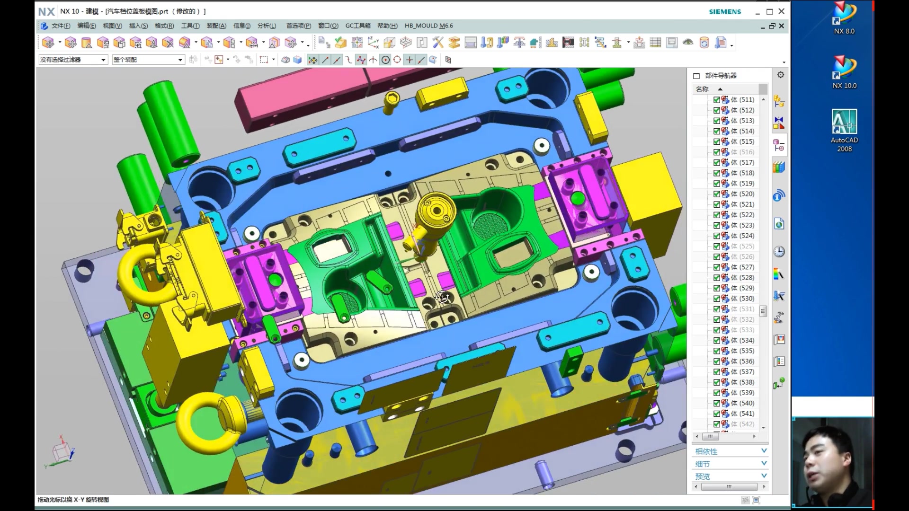Uncheck the box for 体 (511)

click(717, 100)
